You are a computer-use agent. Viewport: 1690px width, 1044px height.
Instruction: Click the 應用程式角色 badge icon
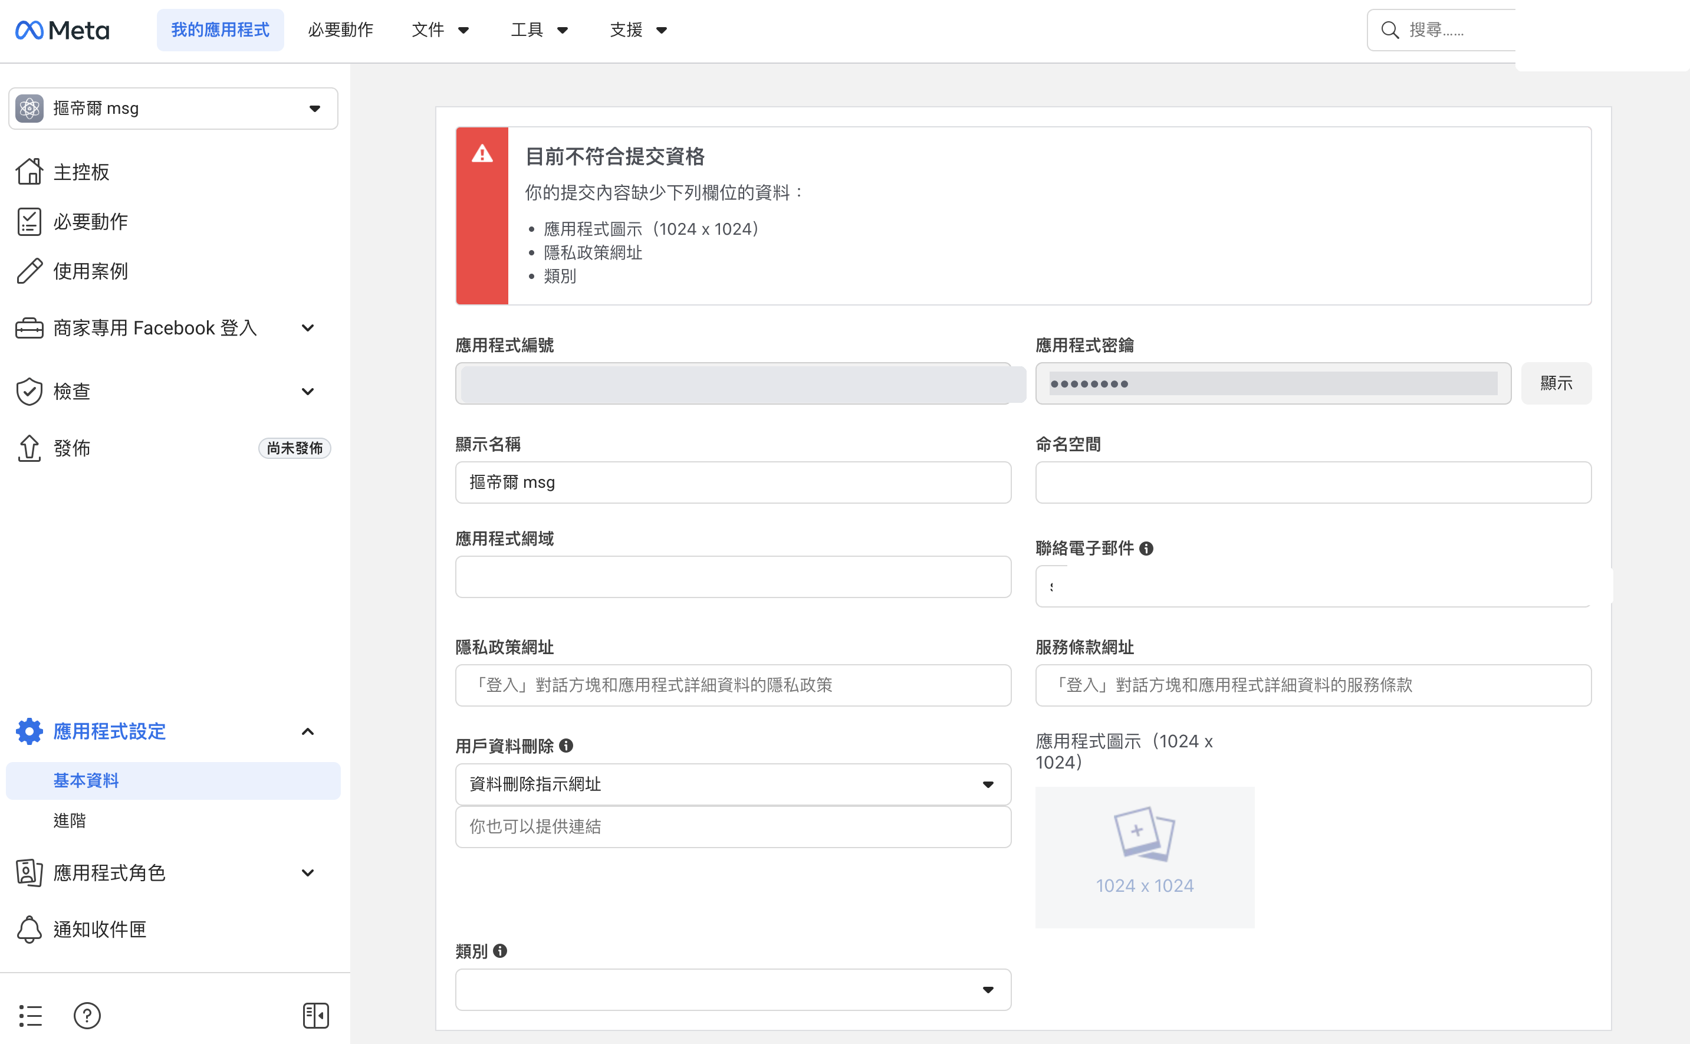tap(29, 872)
